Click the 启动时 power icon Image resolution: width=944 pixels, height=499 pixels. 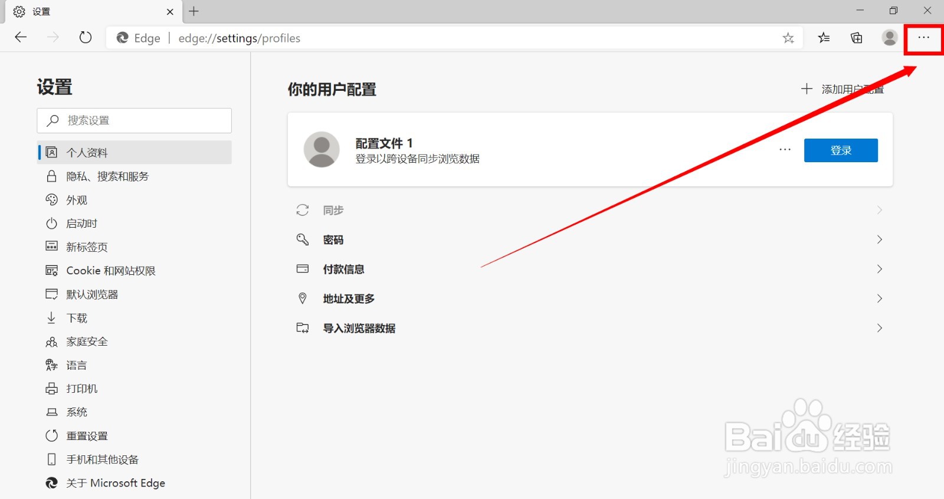[x=52, y=224]
